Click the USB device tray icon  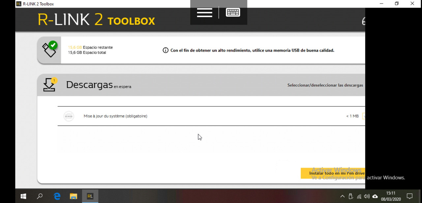351,196
